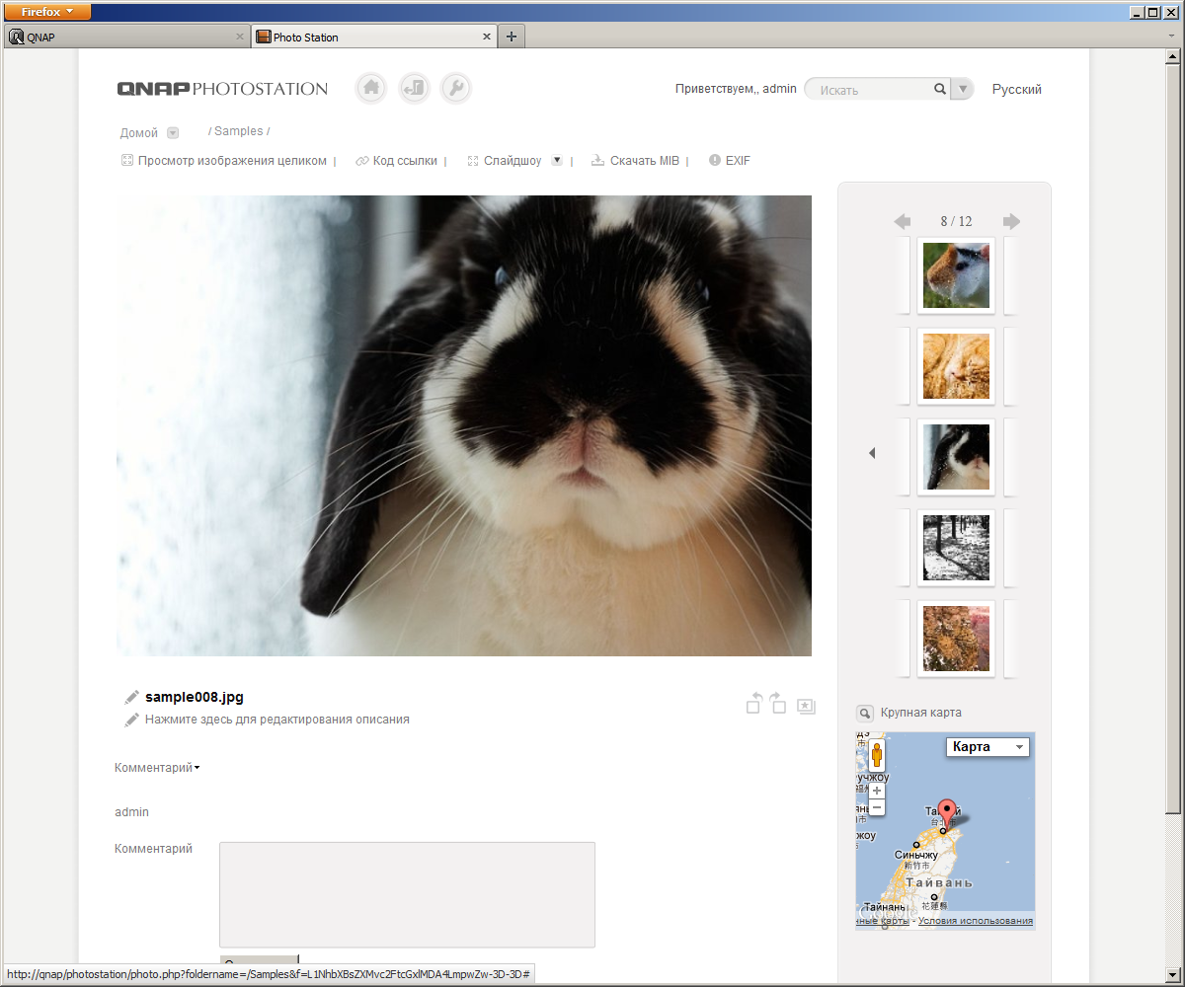Open the settings wrench icon
1185x987 pixels.
456,88
